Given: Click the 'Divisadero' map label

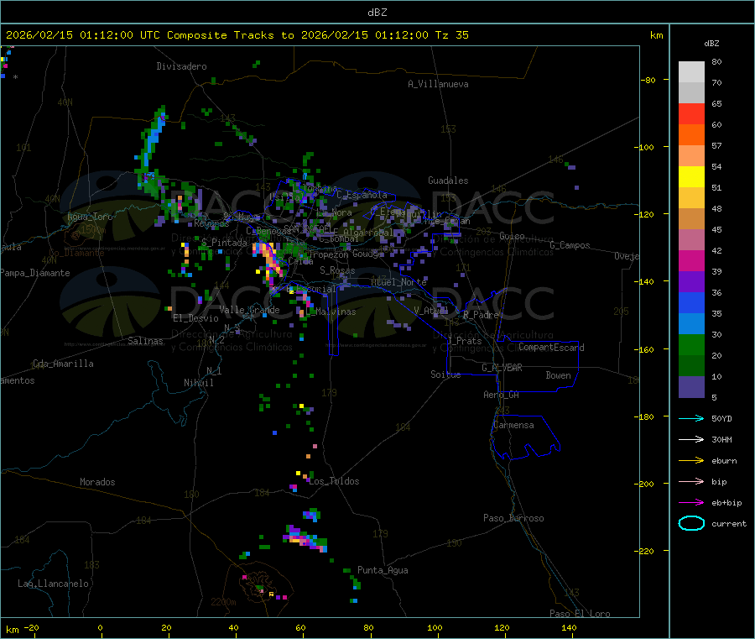Looking at the screenshot, I should [181, 66].
